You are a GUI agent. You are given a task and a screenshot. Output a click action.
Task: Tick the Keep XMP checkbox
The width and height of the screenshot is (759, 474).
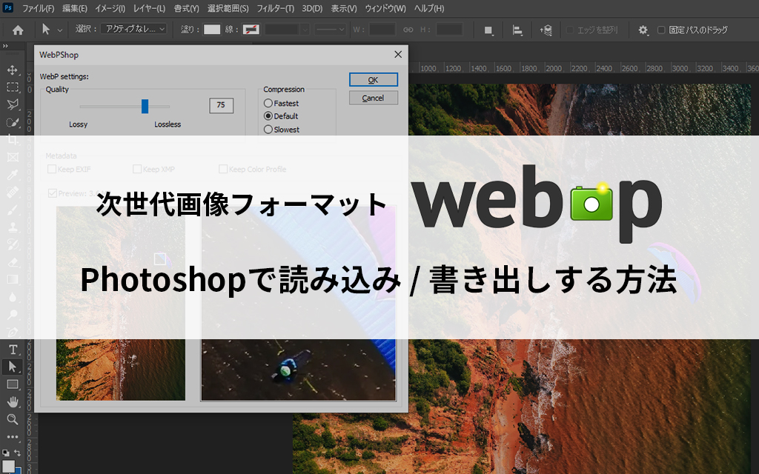(x=137, y=169)
